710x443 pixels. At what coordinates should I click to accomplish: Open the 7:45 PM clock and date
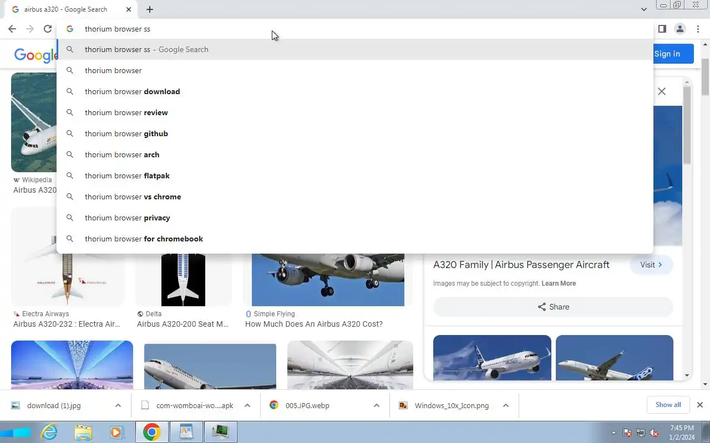[682, 432]
